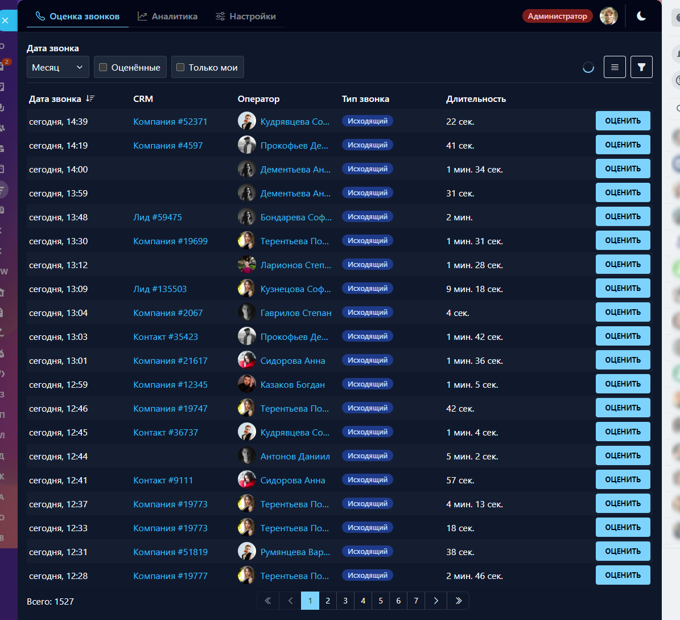Select page 4 in pagination
680x620 pixels.
pyautogui.click(x=363, y=601)
